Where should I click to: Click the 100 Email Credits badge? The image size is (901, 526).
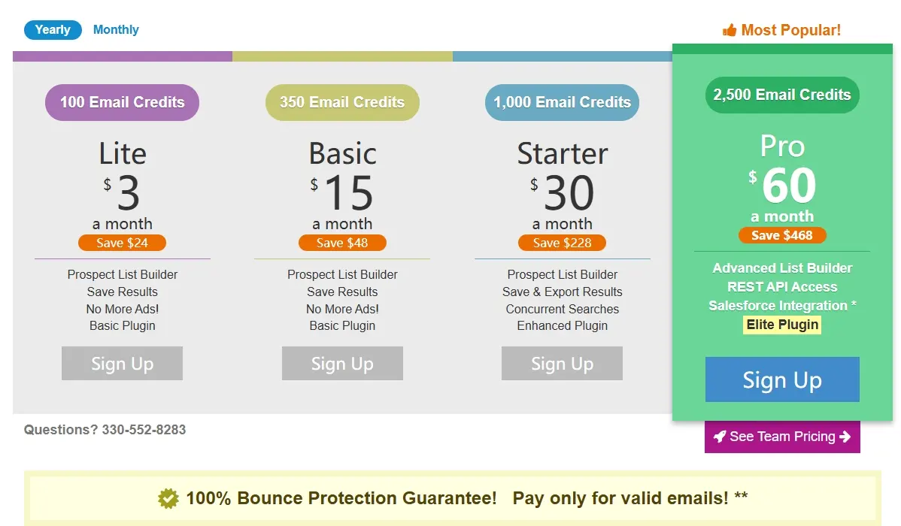coord(122,102)
